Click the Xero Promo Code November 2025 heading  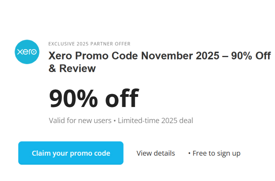pyautogui.click(x=159, y=56)
